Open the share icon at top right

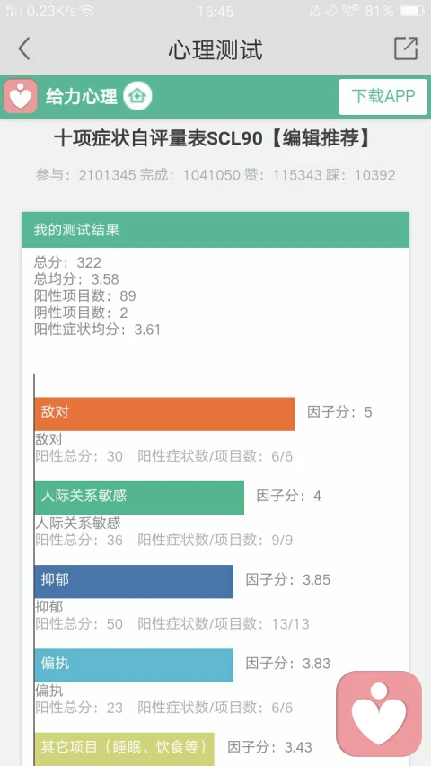pos(406,48)
